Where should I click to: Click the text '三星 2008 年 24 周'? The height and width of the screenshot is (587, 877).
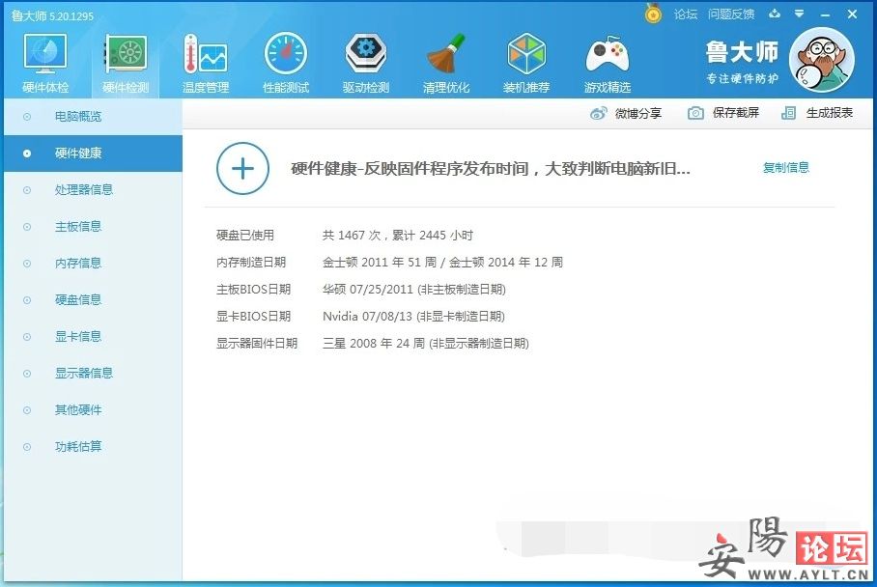click(x=374, y=344)
